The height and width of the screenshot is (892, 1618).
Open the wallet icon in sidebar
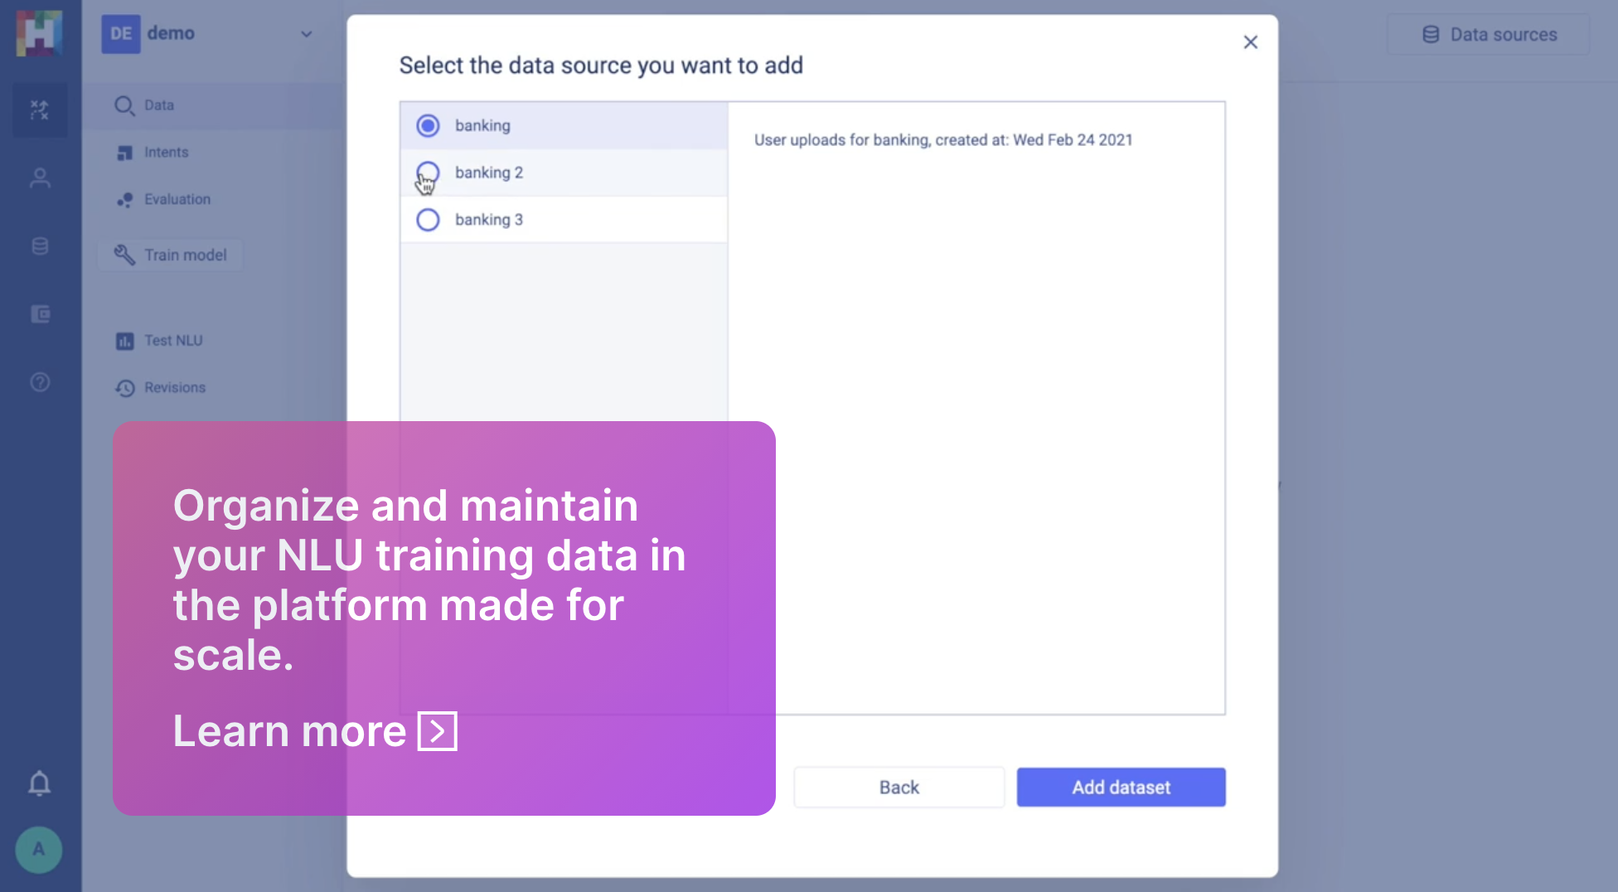point(40,314)
